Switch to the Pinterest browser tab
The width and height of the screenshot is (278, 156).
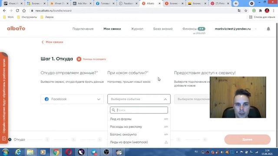pos(220,3)
